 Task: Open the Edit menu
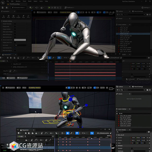(x=12, y=1)
